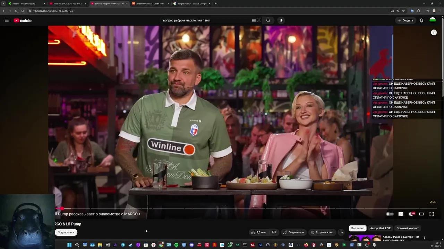Open YouTube notifications bell
The image size is (444, 249).
421,20
